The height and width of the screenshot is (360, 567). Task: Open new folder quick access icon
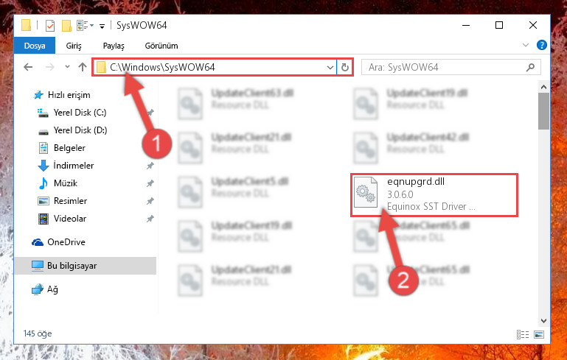(x=66, y=26)
